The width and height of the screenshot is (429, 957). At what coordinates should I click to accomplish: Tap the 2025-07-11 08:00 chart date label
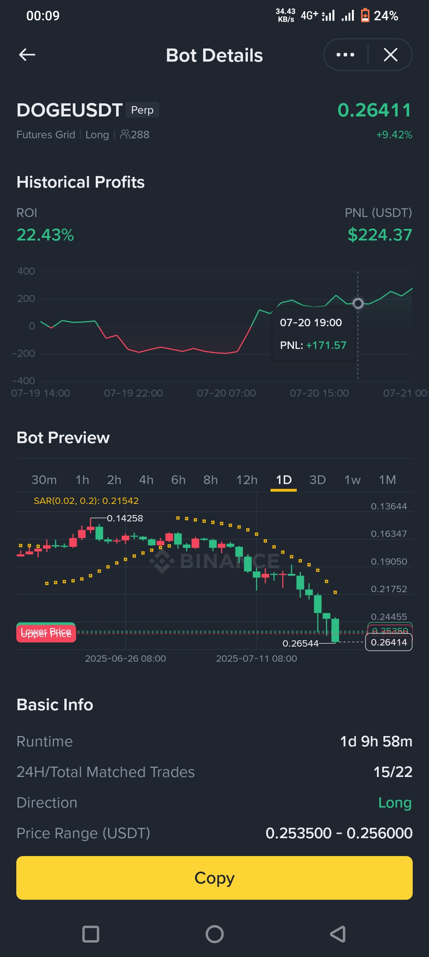tap(257, 659)
